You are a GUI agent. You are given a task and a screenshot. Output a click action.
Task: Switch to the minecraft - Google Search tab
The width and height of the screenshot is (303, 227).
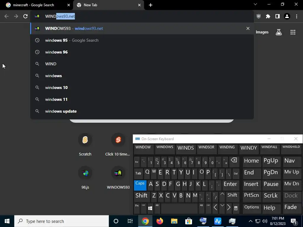37,5
